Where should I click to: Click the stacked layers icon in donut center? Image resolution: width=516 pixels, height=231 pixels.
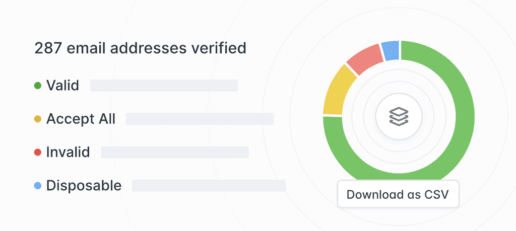coord(399,116)
